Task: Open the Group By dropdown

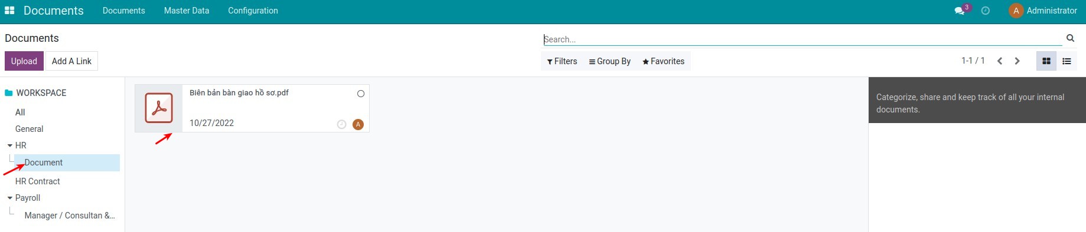Action: point(609,61)
